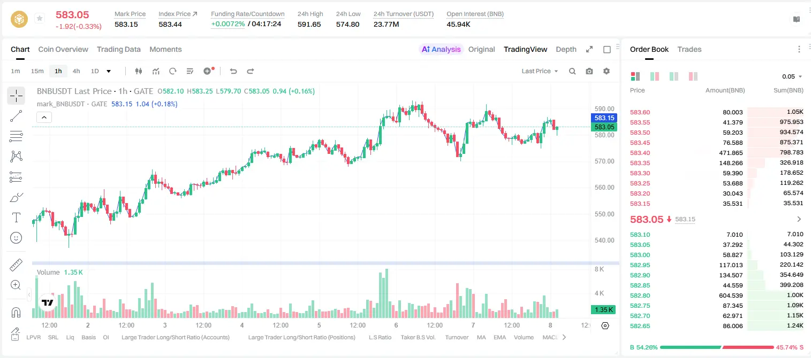Click the buy/sell ratio bar
Image resolution: width=811 pixels, height=358 pixels.
717,347
